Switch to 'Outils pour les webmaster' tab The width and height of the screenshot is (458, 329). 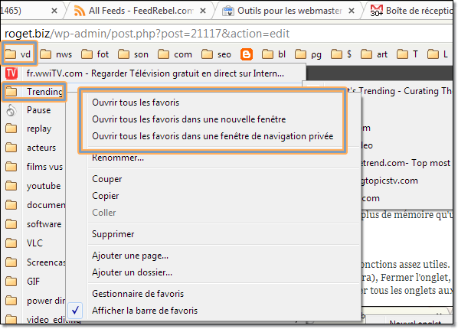coord(290,11)
